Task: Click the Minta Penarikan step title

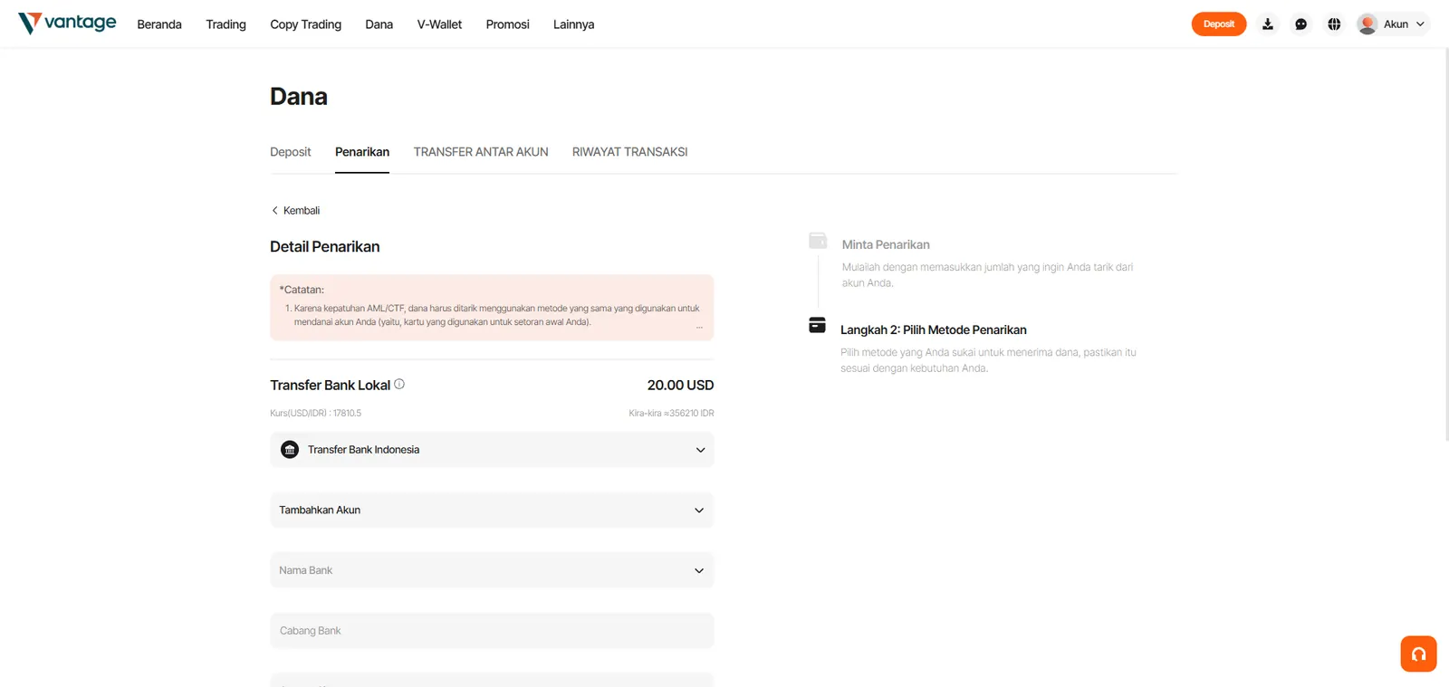Action: (x=886, y=244)
